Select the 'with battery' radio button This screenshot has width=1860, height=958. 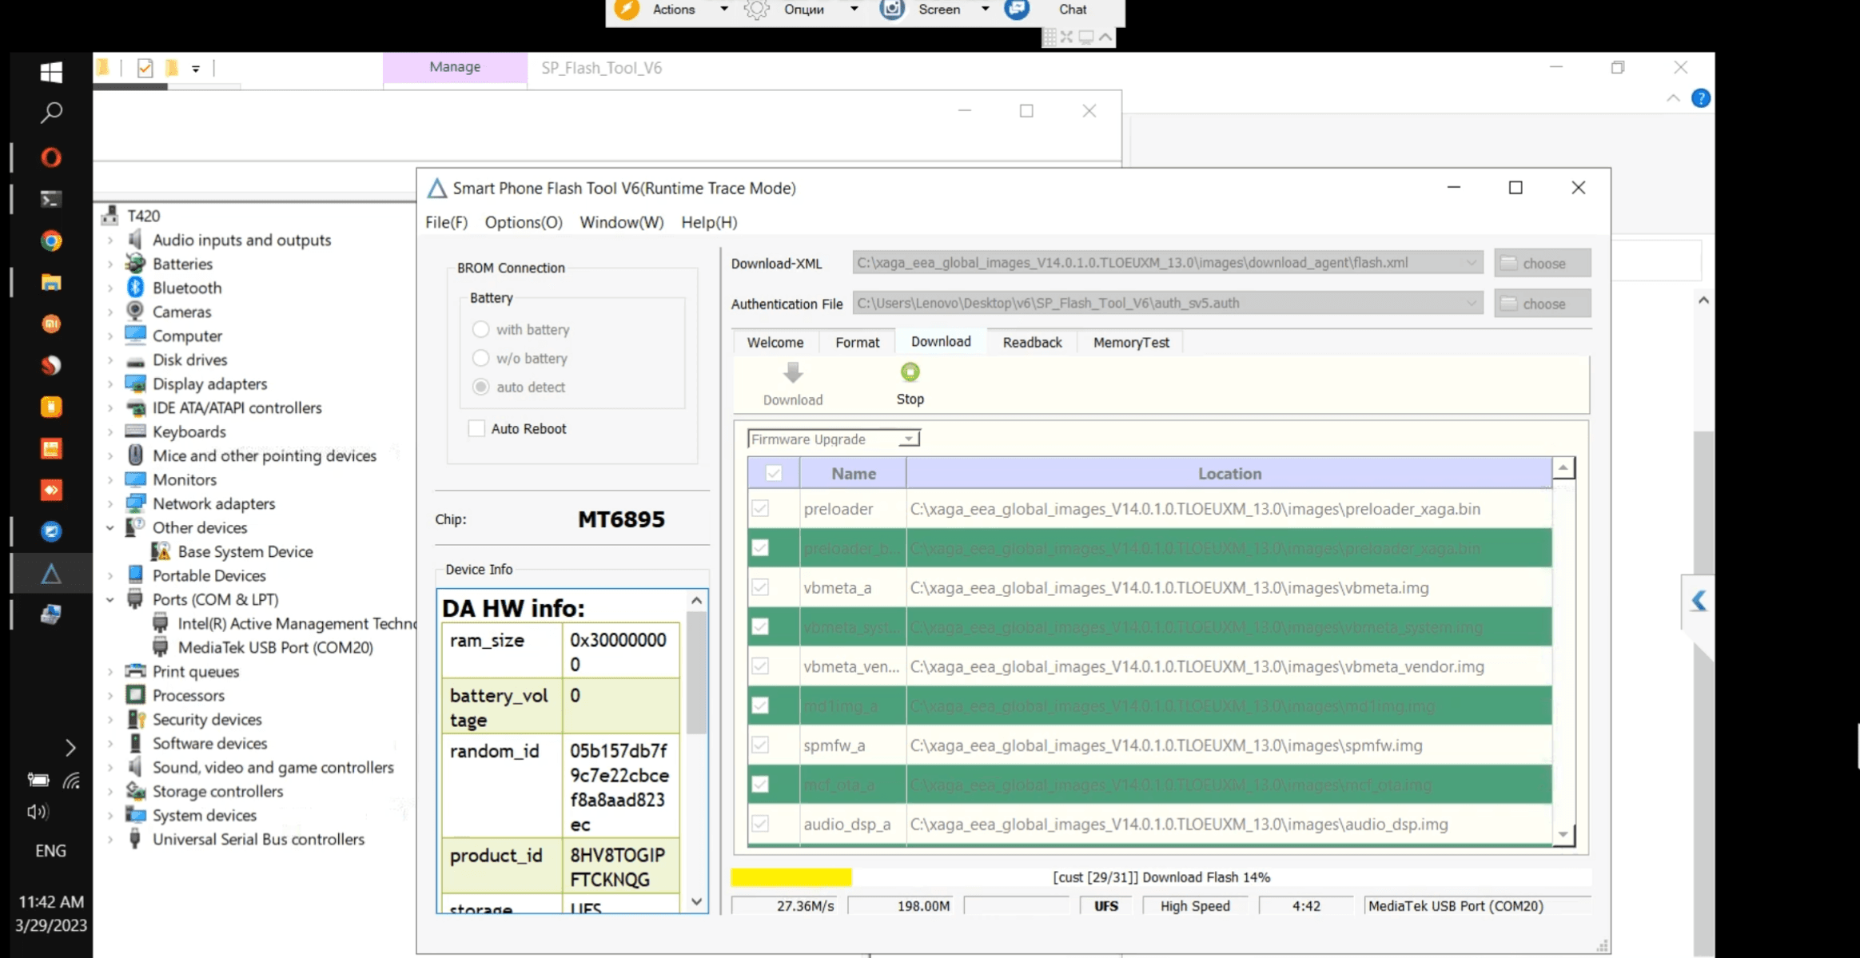click(x=480, y=329)
